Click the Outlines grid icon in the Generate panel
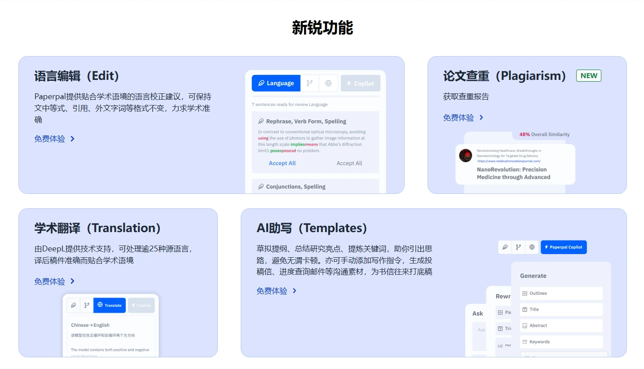Screen dimensions: 644x369 [525, 293]
